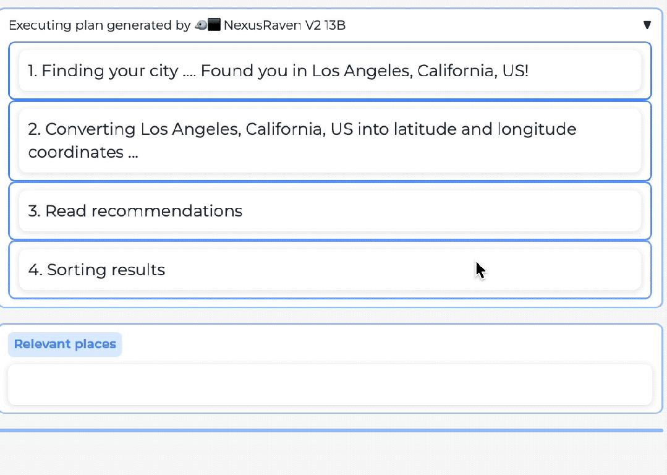Image resolution: width=667 pixels, height=475 pixels.
Task: Select step 4 'Sorting results'
Action: pos(97,270)
